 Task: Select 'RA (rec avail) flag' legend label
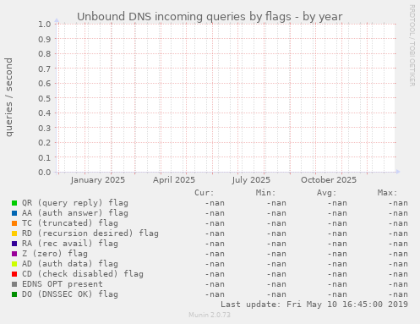click(x=70, y=244)
